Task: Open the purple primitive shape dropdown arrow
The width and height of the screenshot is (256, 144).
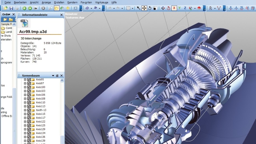Action: [x=91, y=8]
